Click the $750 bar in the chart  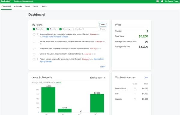pos(64,111)
